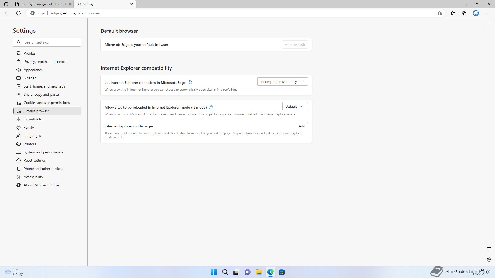
Task: Open Task View on taskbar
Action: (x=236, y=272)
